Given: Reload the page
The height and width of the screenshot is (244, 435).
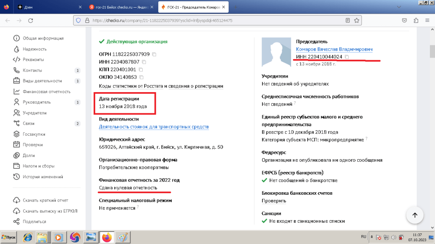Looking at the screenshot, I should point(31,20).
